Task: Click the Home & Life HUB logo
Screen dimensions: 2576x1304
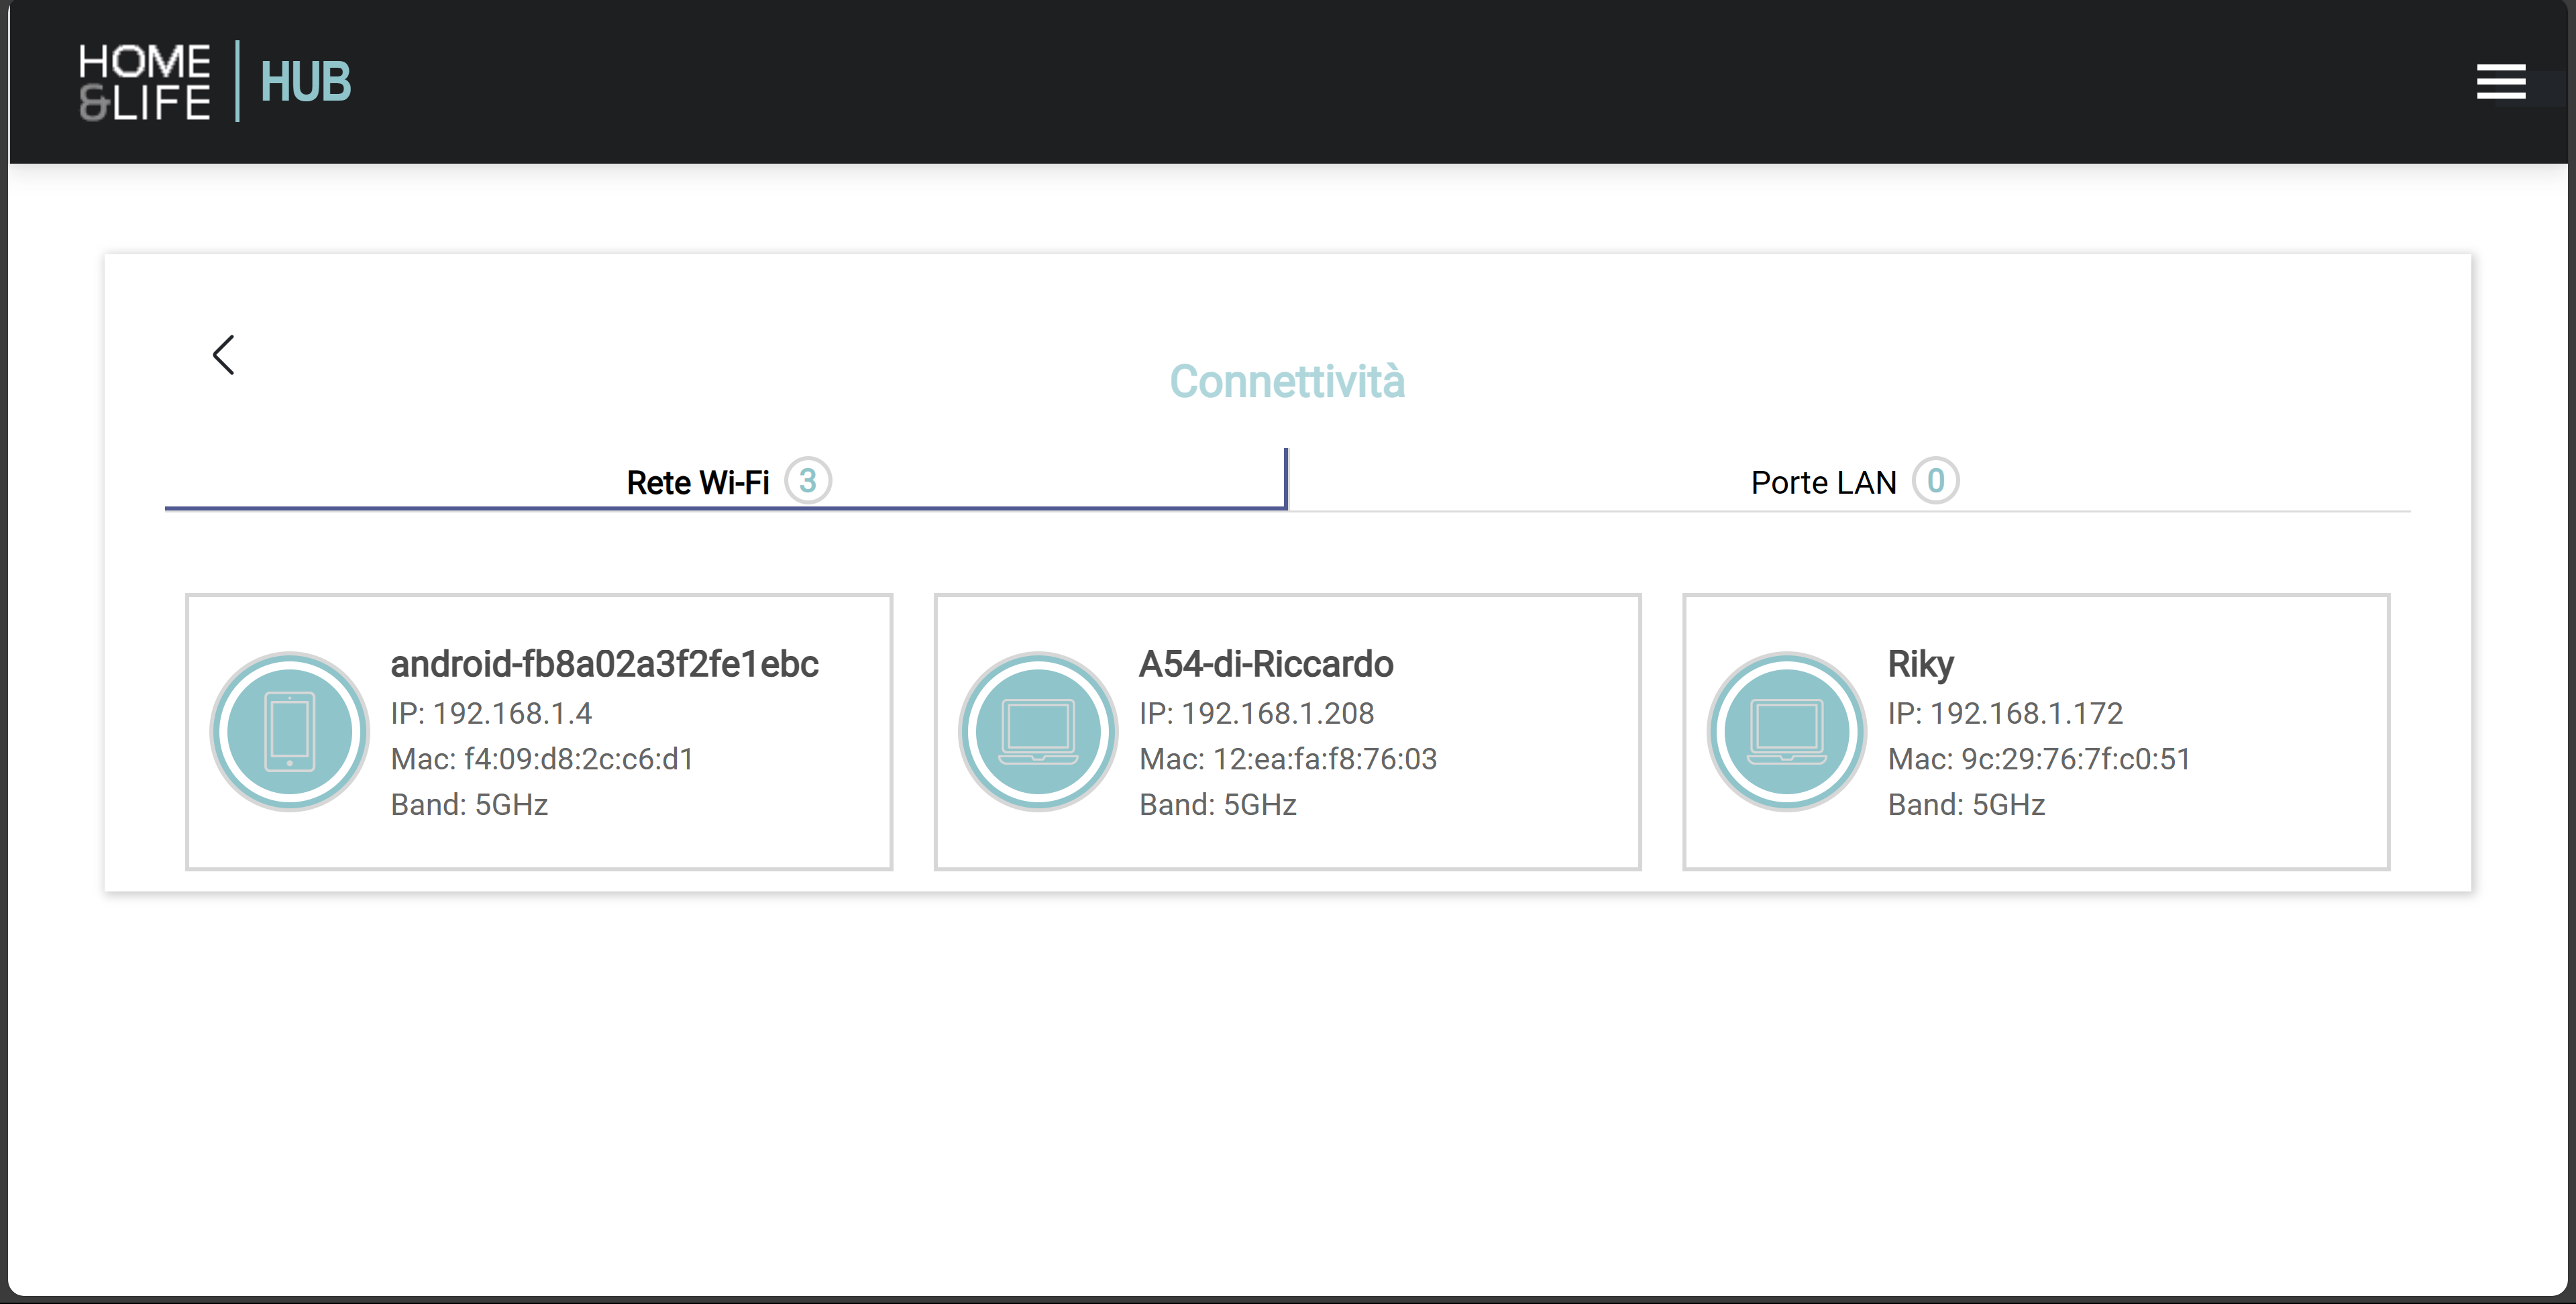Action: [x=215, y=81]
